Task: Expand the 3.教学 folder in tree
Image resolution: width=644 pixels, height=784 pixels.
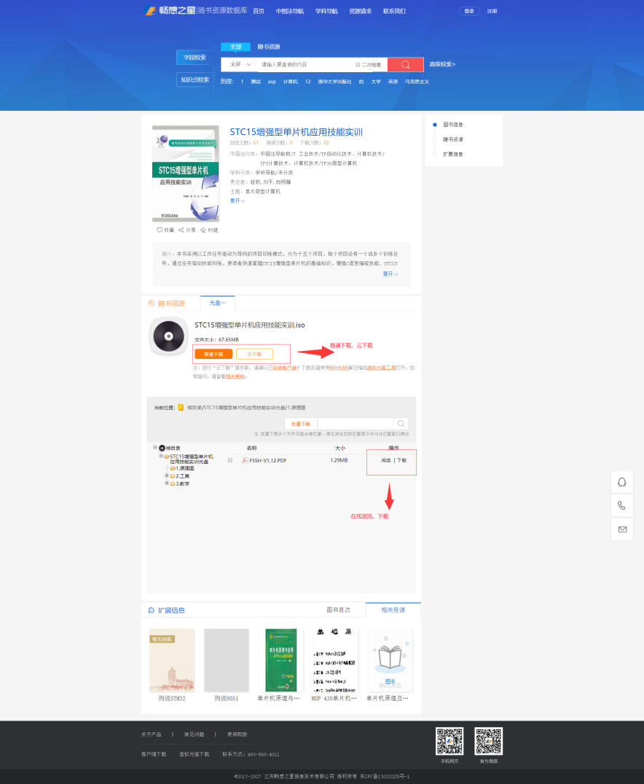Action: click(x=167, y=483)
